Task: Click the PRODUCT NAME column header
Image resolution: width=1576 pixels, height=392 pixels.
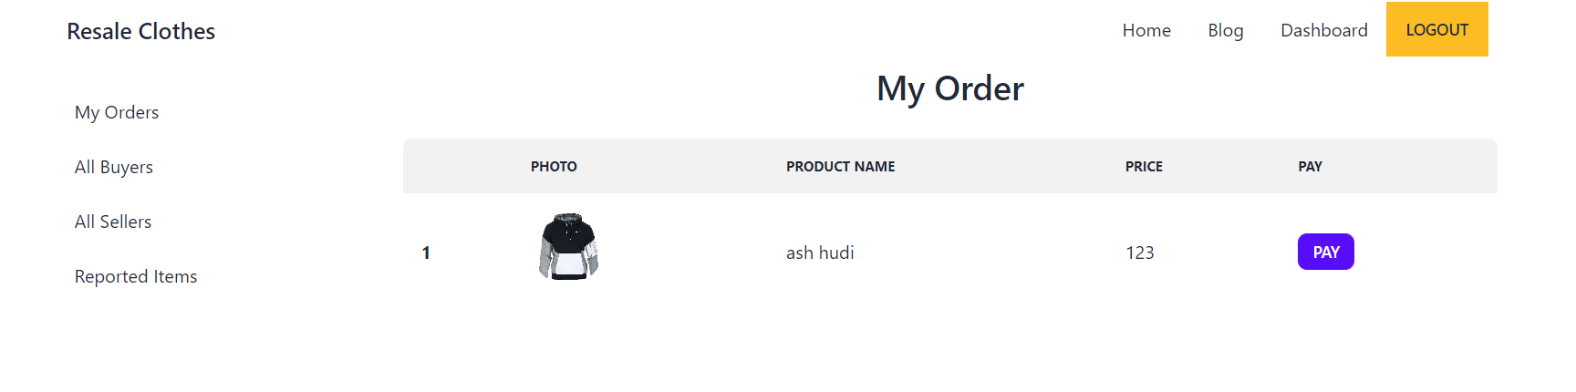Action: [840, 166]
